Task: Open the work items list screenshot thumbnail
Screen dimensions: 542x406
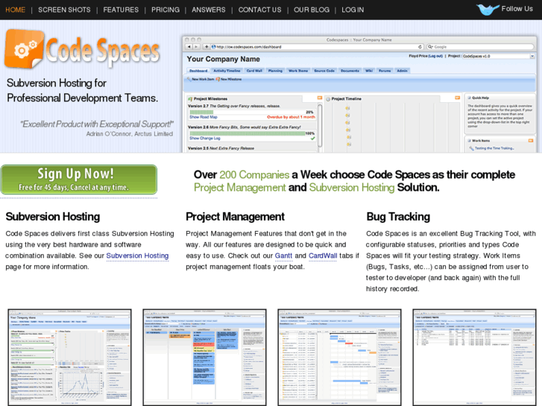Action: tap(474, 358)
